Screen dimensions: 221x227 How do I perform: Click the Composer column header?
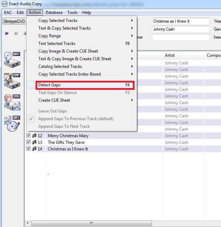[213, 55]
